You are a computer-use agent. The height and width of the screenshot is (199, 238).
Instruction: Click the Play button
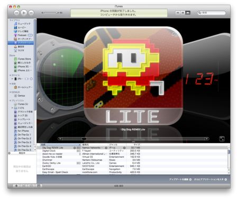pyautogui.click(x=24, y=13)
